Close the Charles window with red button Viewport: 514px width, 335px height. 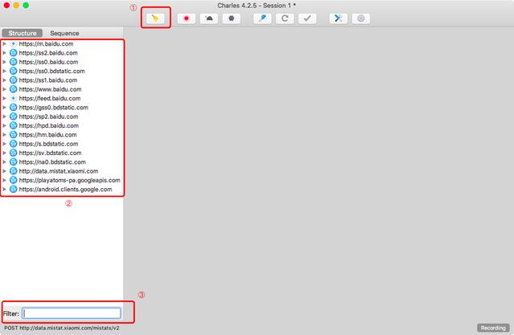pyautogui.click(x=6, y=6)
